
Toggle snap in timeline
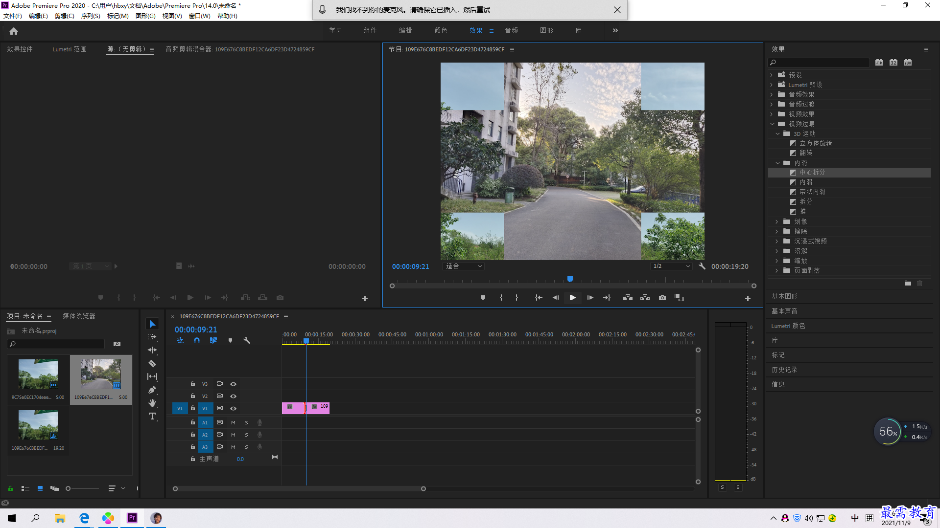click(196, 340)
